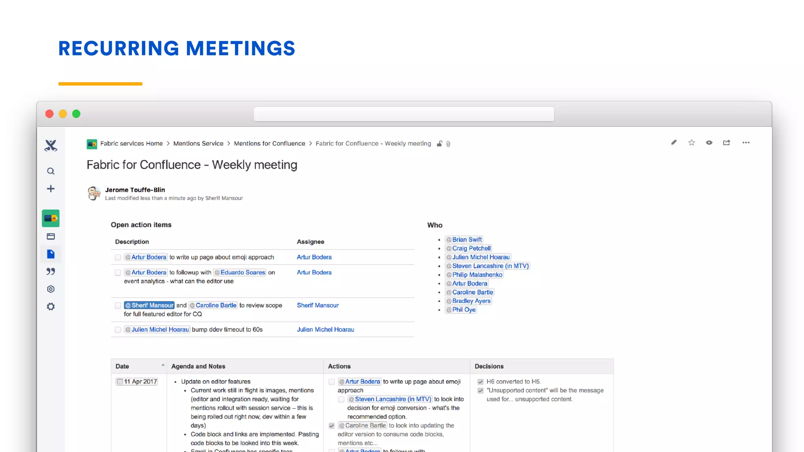This screenshot has height=452, width=804.
Task: Check the review scope action item
Action: (118, 306)
